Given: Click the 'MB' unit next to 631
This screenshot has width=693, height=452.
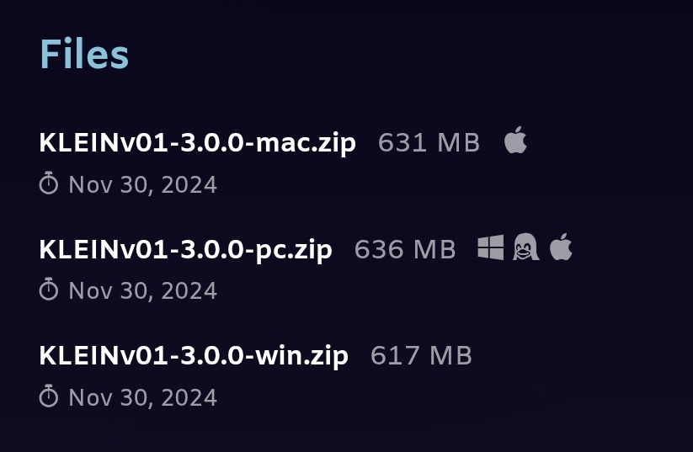Looking at the screenshot, I should tap(458, 143).
